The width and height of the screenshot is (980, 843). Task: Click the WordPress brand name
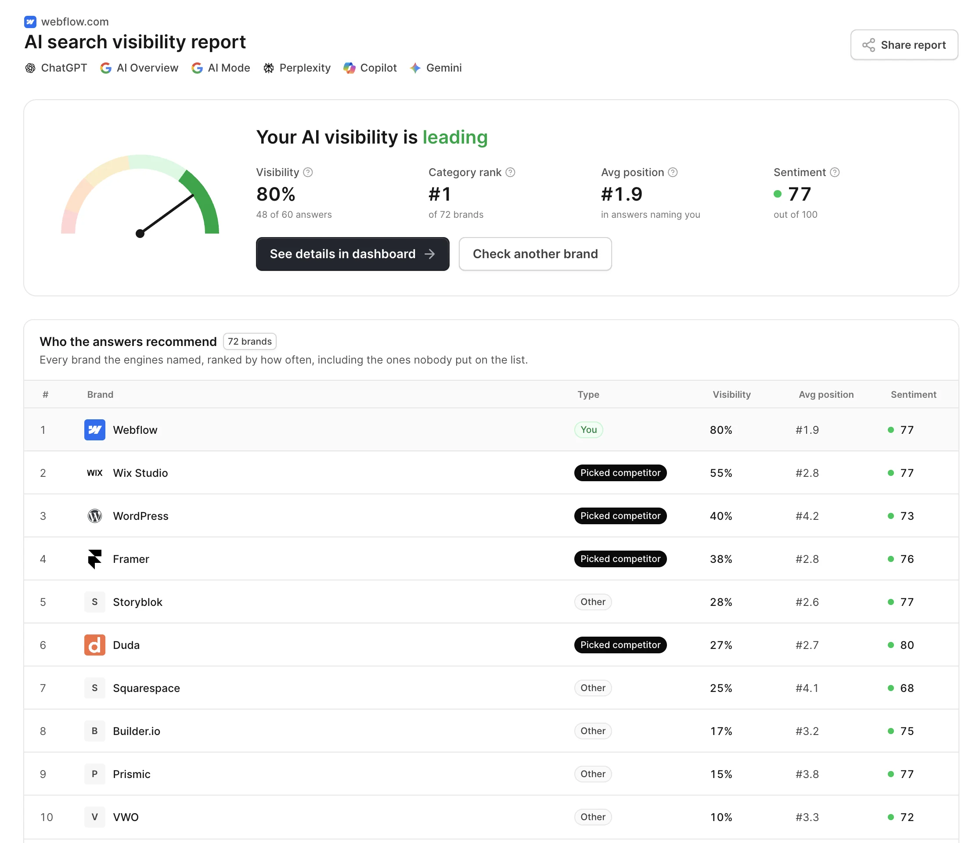click(x=141, y=516)
